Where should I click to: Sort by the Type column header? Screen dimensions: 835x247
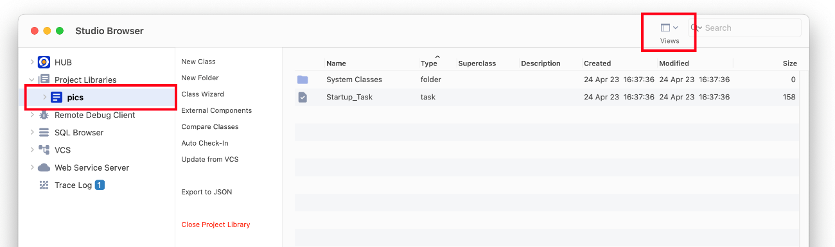pyautogui.click(x=428, y=64)
